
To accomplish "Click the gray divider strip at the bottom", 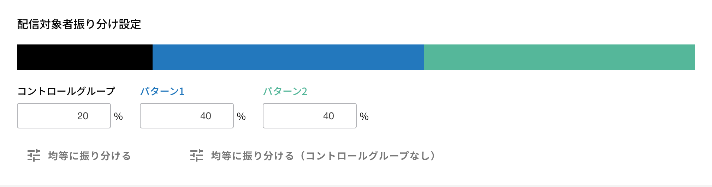I will [356, 186].
